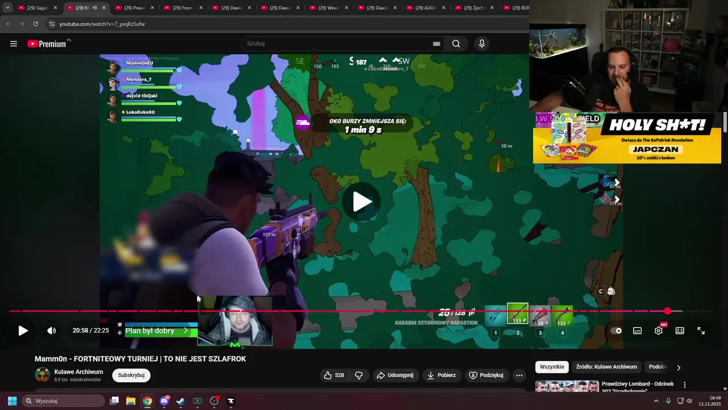Switch to the '(29) Siajab' tab
728x410 pixels.
coord(38,8)
